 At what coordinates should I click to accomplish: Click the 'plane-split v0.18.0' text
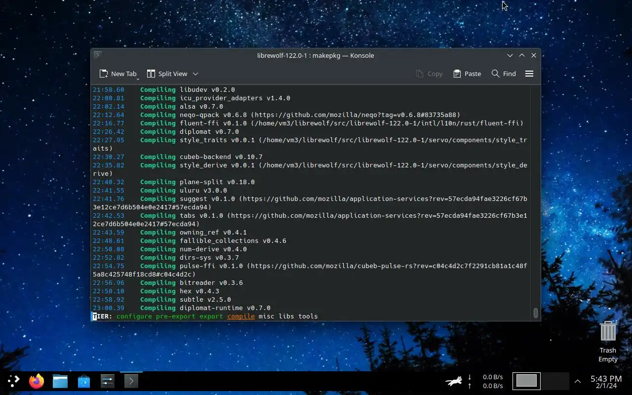point(217,182)
